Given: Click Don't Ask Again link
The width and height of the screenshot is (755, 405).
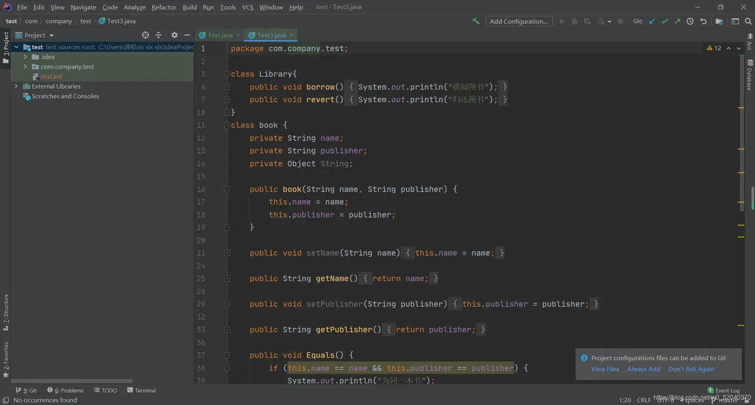Looking at the screenshot, I should 691,369.
